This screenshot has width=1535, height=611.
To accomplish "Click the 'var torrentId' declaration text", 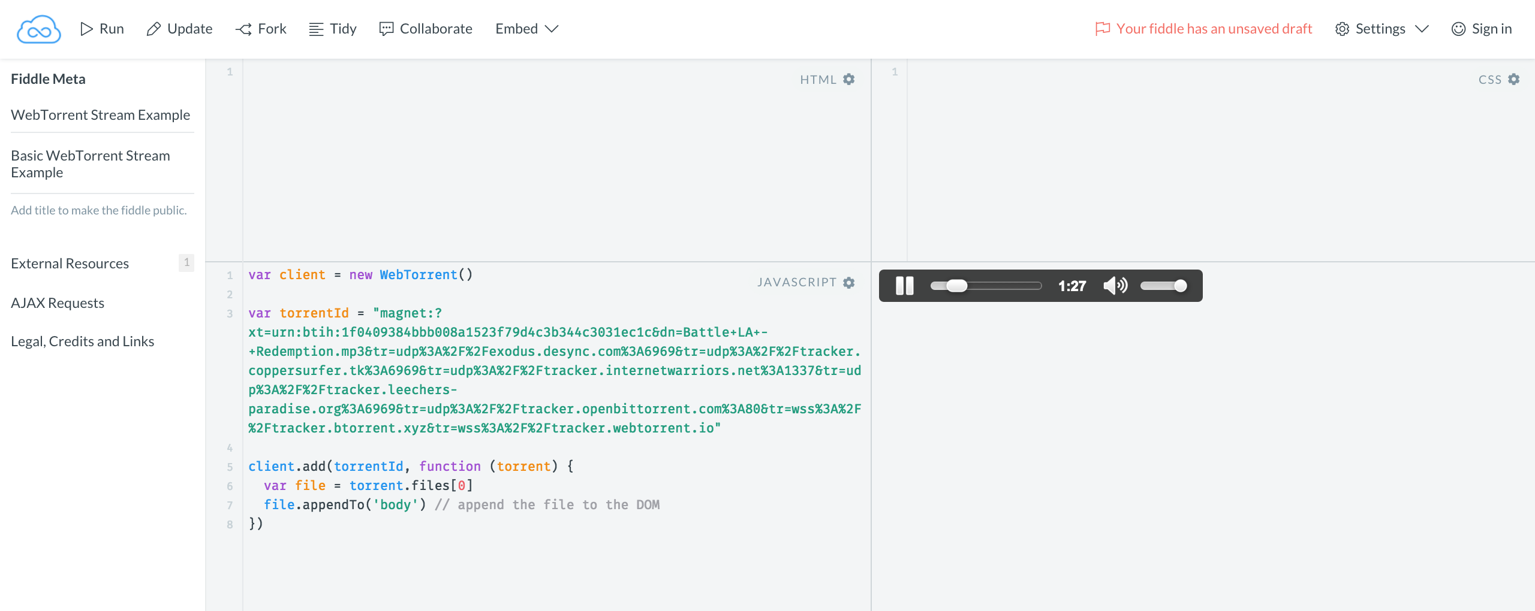I will point(299,313).
